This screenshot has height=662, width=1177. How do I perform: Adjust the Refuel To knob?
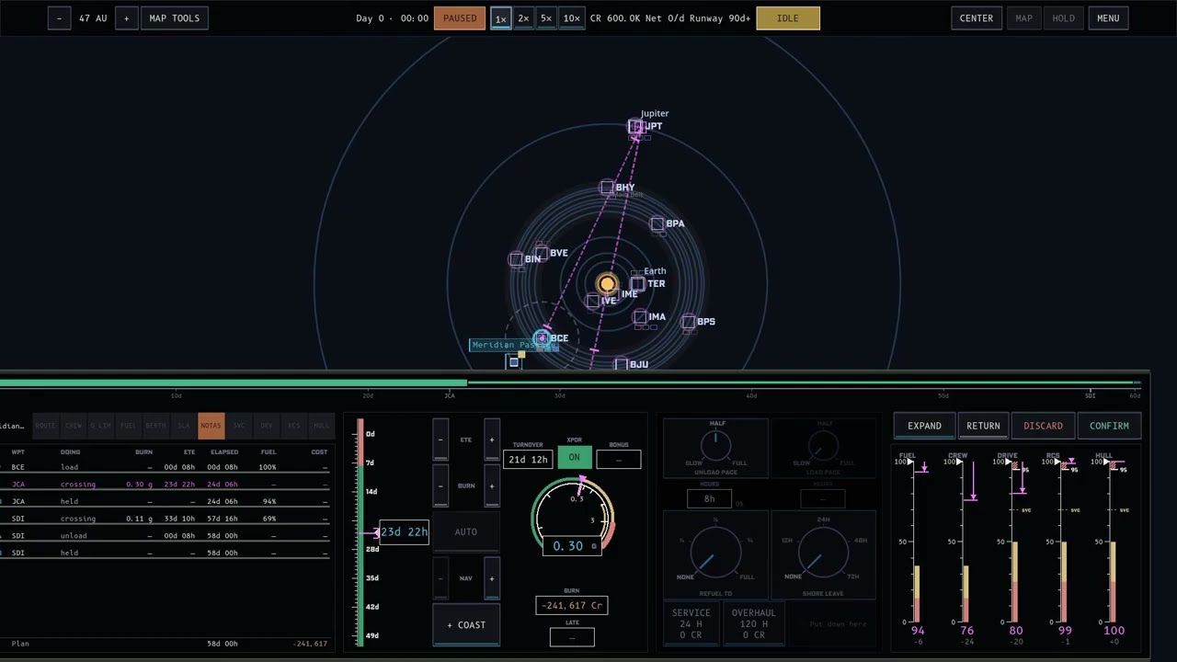click(714, 554)
